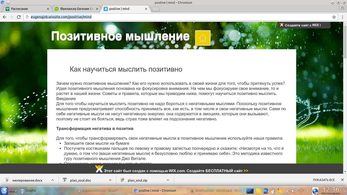Open the downloaded мелирование.docx file
The height and width of the screenshot is (195, 347).
tap(27, 180)
